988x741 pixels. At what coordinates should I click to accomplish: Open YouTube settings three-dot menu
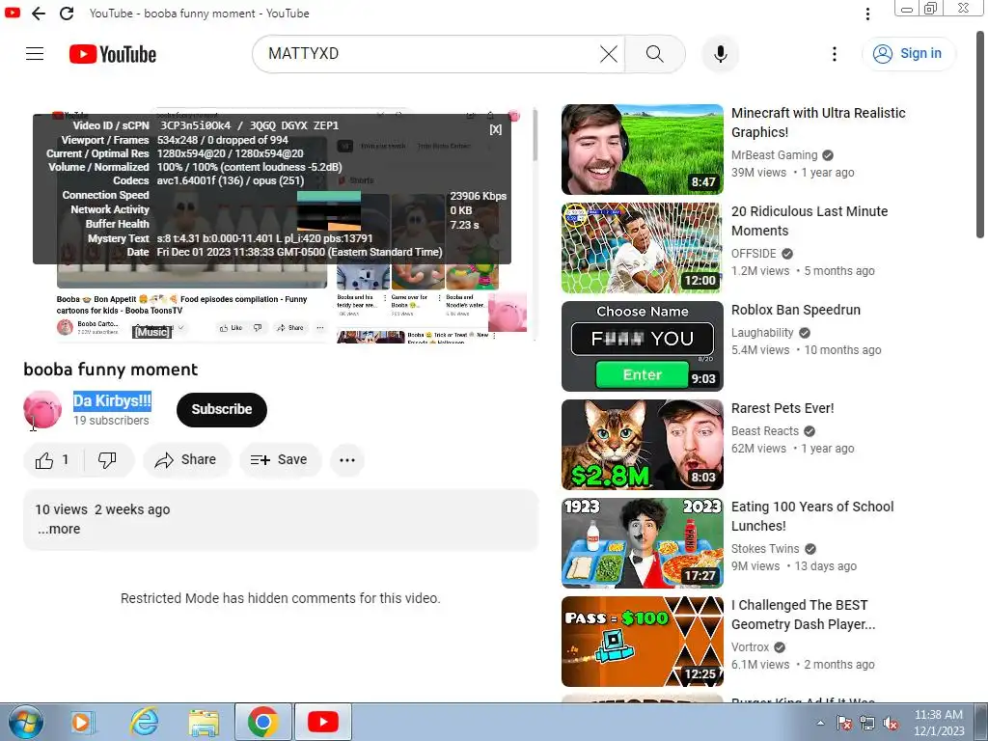[835, 54]
